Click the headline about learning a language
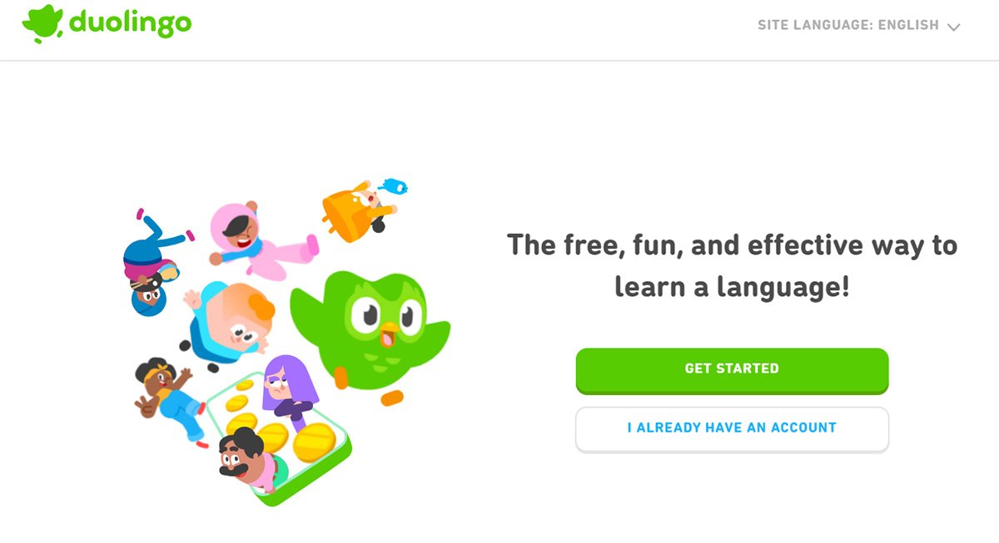 pos(732,266)
